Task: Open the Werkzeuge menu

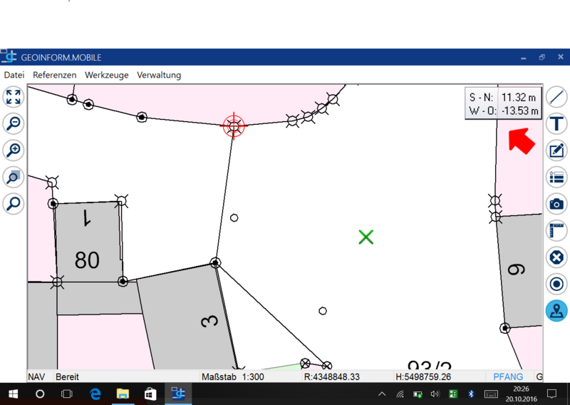Action: point(106,75)
